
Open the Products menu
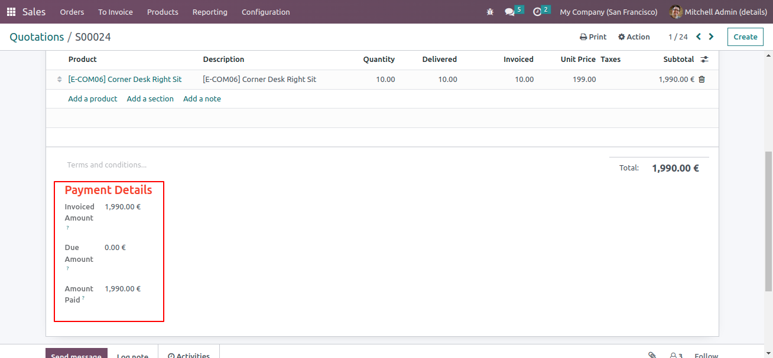tap(163, 12)
